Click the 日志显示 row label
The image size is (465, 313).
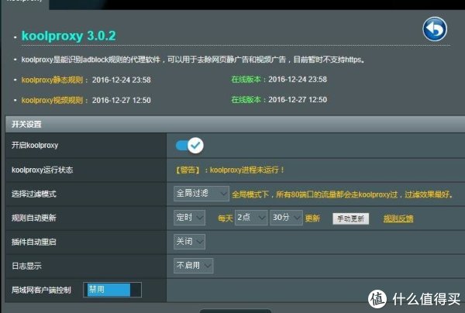pos(26,266)
